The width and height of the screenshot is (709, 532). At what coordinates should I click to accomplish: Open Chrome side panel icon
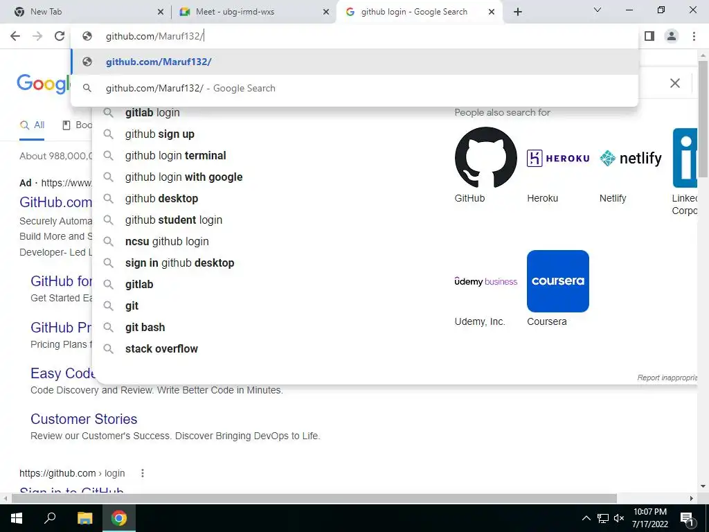tap(649, 36)
